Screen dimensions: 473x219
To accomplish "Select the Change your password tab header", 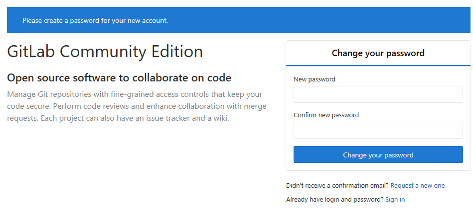I will point(378,53).
